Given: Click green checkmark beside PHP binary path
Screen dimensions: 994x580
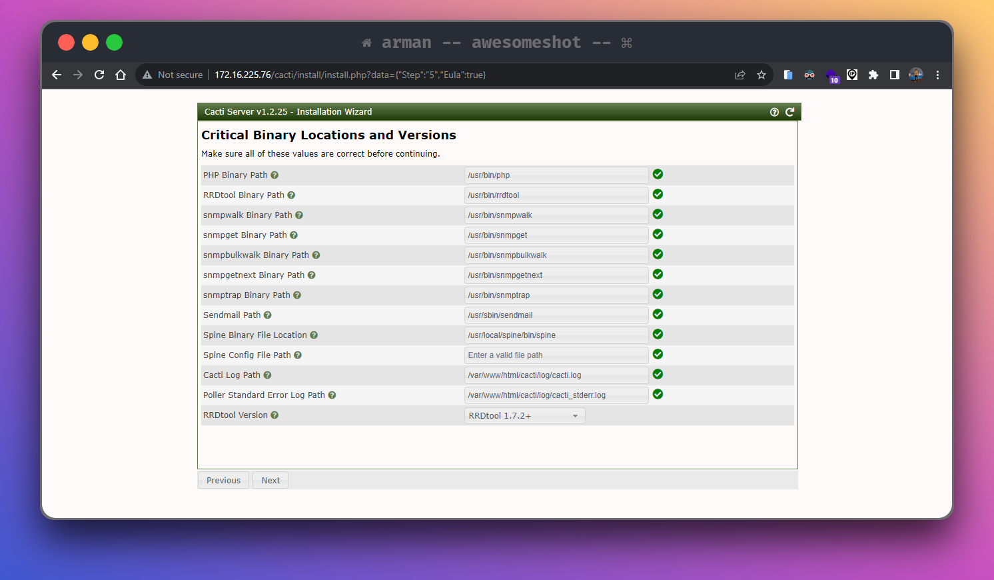Looking at the screenshot, I should (x=658, y=175).
